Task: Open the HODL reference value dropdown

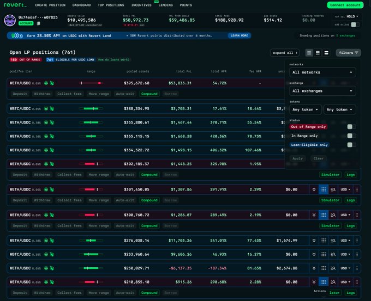Action: pos(352,16)
